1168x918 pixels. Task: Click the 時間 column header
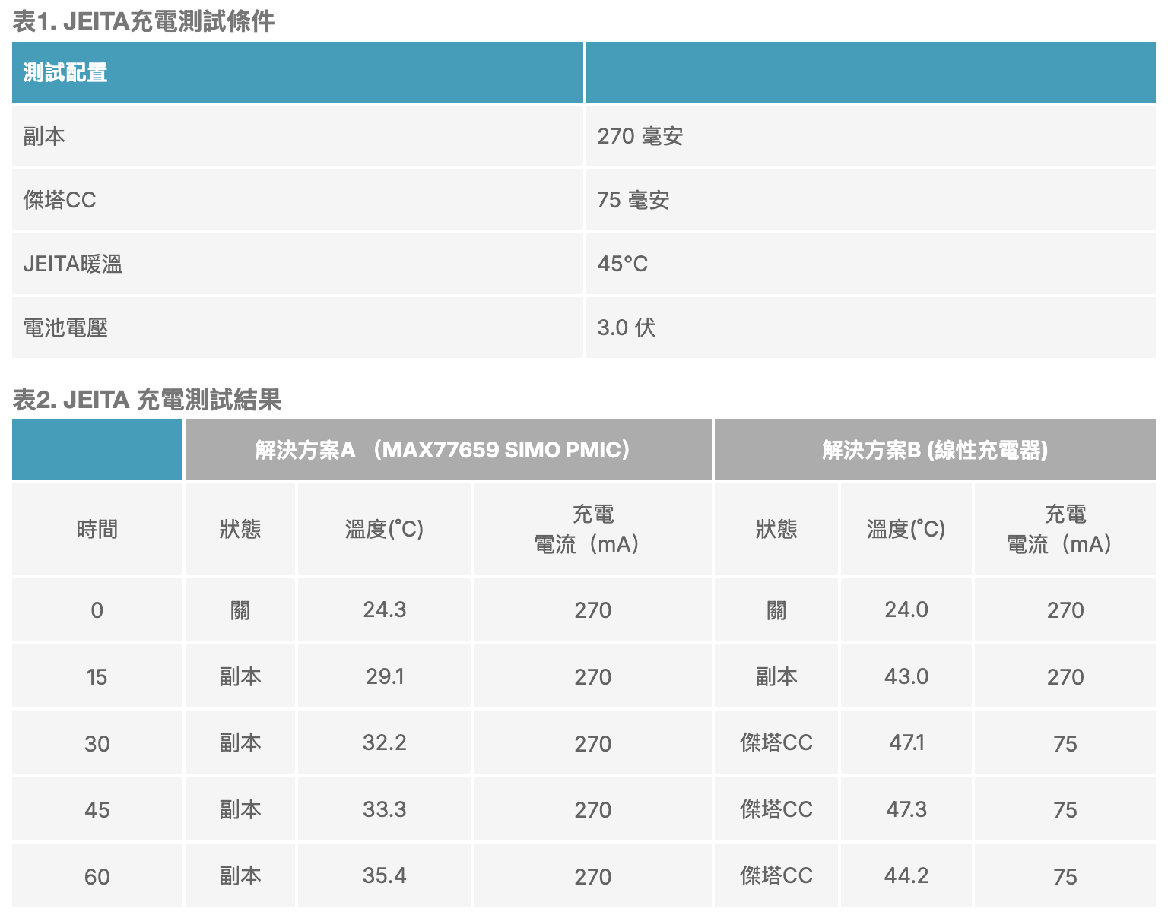click(x=97, y=529)
